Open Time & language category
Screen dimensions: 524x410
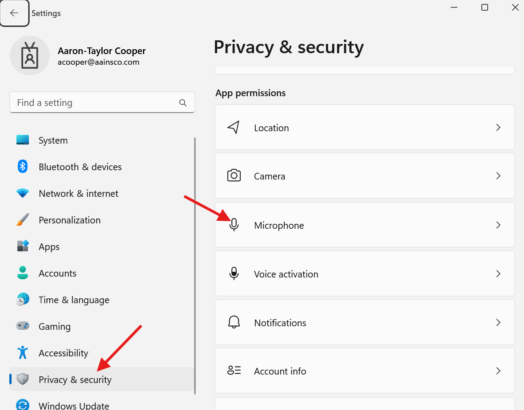pos(74,300)
